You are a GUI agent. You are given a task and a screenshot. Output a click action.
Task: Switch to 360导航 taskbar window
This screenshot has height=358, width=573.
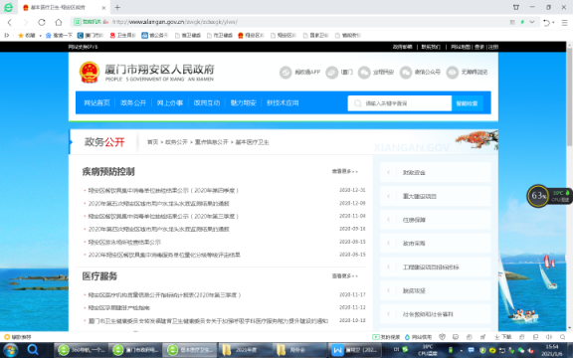pos(82,350)
